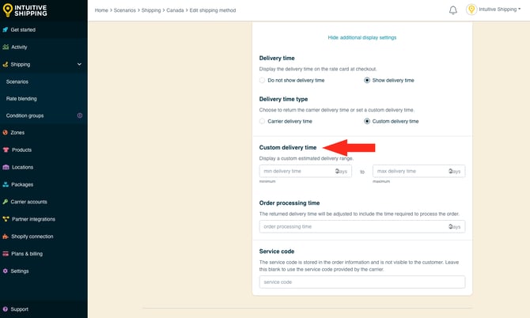Click Hide additional display settings link
This screenshot has width=530, height=318.
[x=362, y=37]
